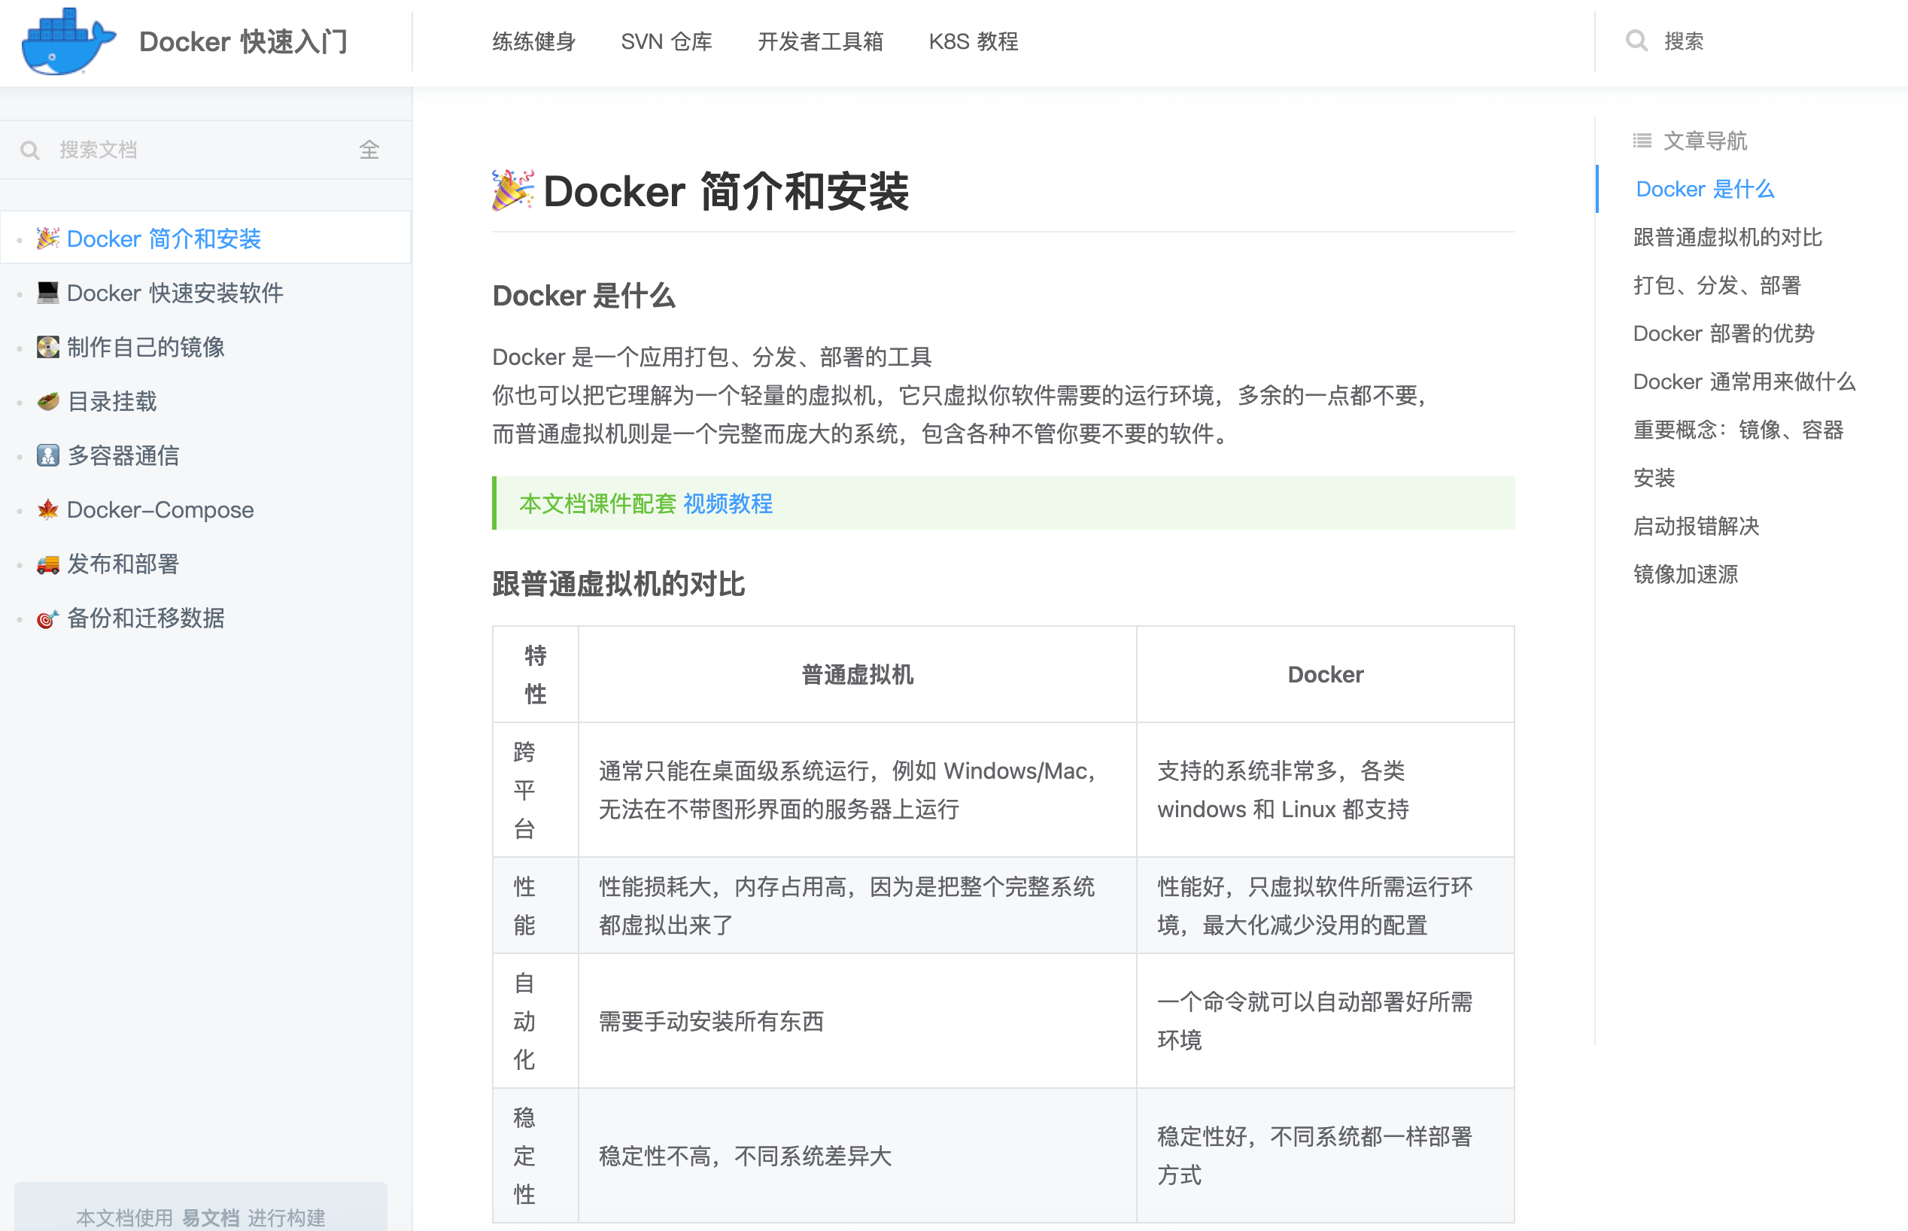This screenshot has width=1908, height=1231.
Task: Click the Docker table column header
Action: point(1324,675)
